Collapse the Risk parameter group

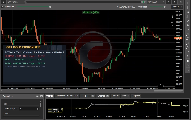tap(5, 104)
